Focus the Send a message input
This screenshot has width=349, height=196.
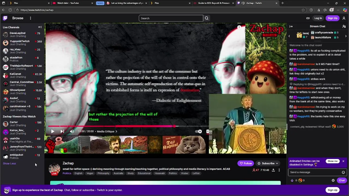pos(314,172)
